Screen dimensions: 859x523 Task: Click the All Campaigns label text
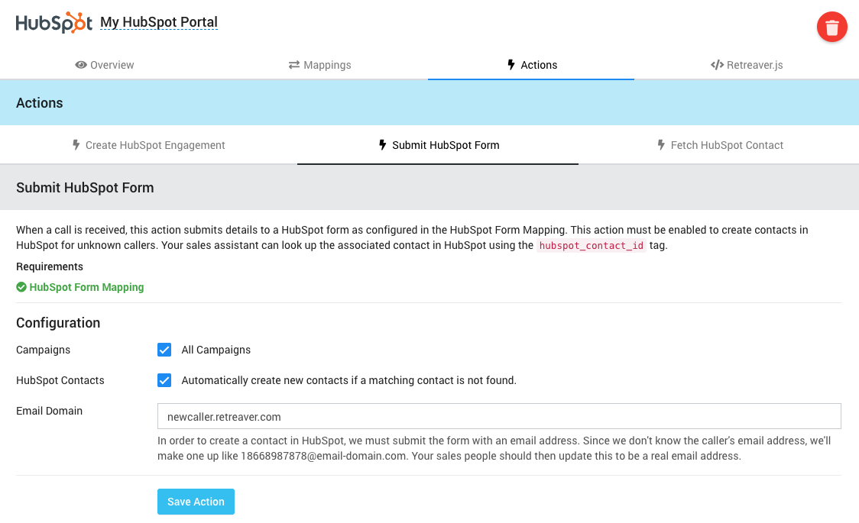pyautogui.click(x=216, y=350)
